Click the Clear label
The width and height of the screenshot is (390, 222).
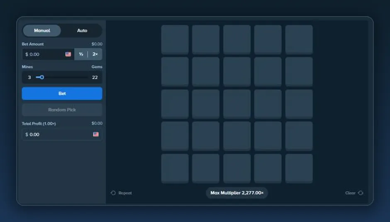tap(350, 193)
